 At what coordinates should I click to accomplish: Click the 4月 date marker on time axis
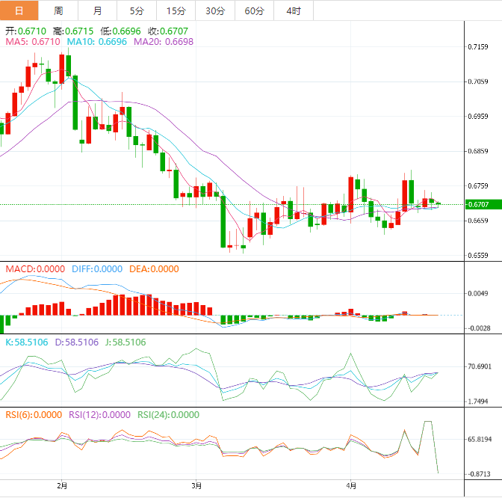(x=350, y=485)
